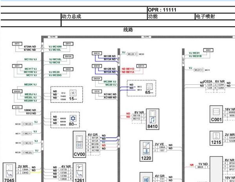Select the 1220 coolant temperature sensor symbol
The height and width of the screenshot is (182, 235).
point(146,151)
